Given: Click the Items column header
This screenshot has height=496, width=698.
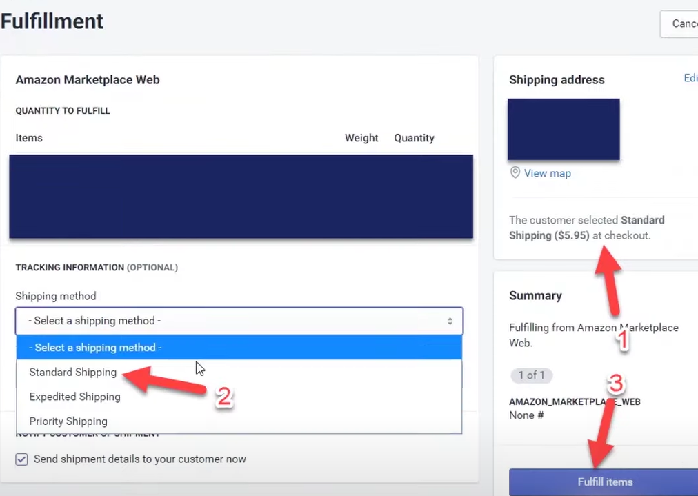Looking at the screenshot, I should 29,138.
